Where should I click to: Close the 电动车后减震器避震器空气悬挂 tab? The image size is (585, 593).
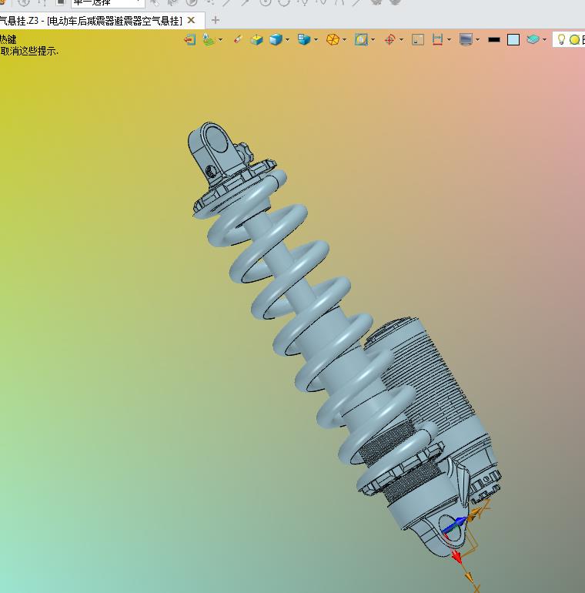pyautogui.click(x=192, y=20)
